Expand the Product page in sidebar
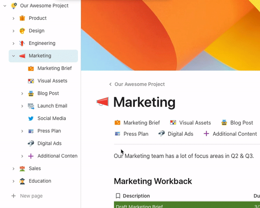260x208 pixels. 13,18
